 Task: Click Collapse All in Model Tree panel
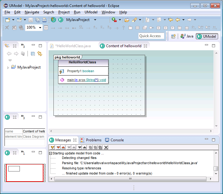pyautogui.click(x=33, y=54)
